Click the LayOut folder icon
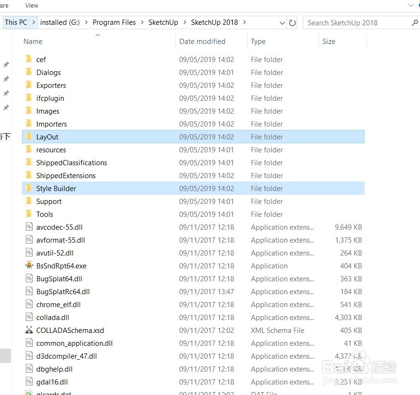The width and height of the screenshot is (420, 395). point(29,136)
